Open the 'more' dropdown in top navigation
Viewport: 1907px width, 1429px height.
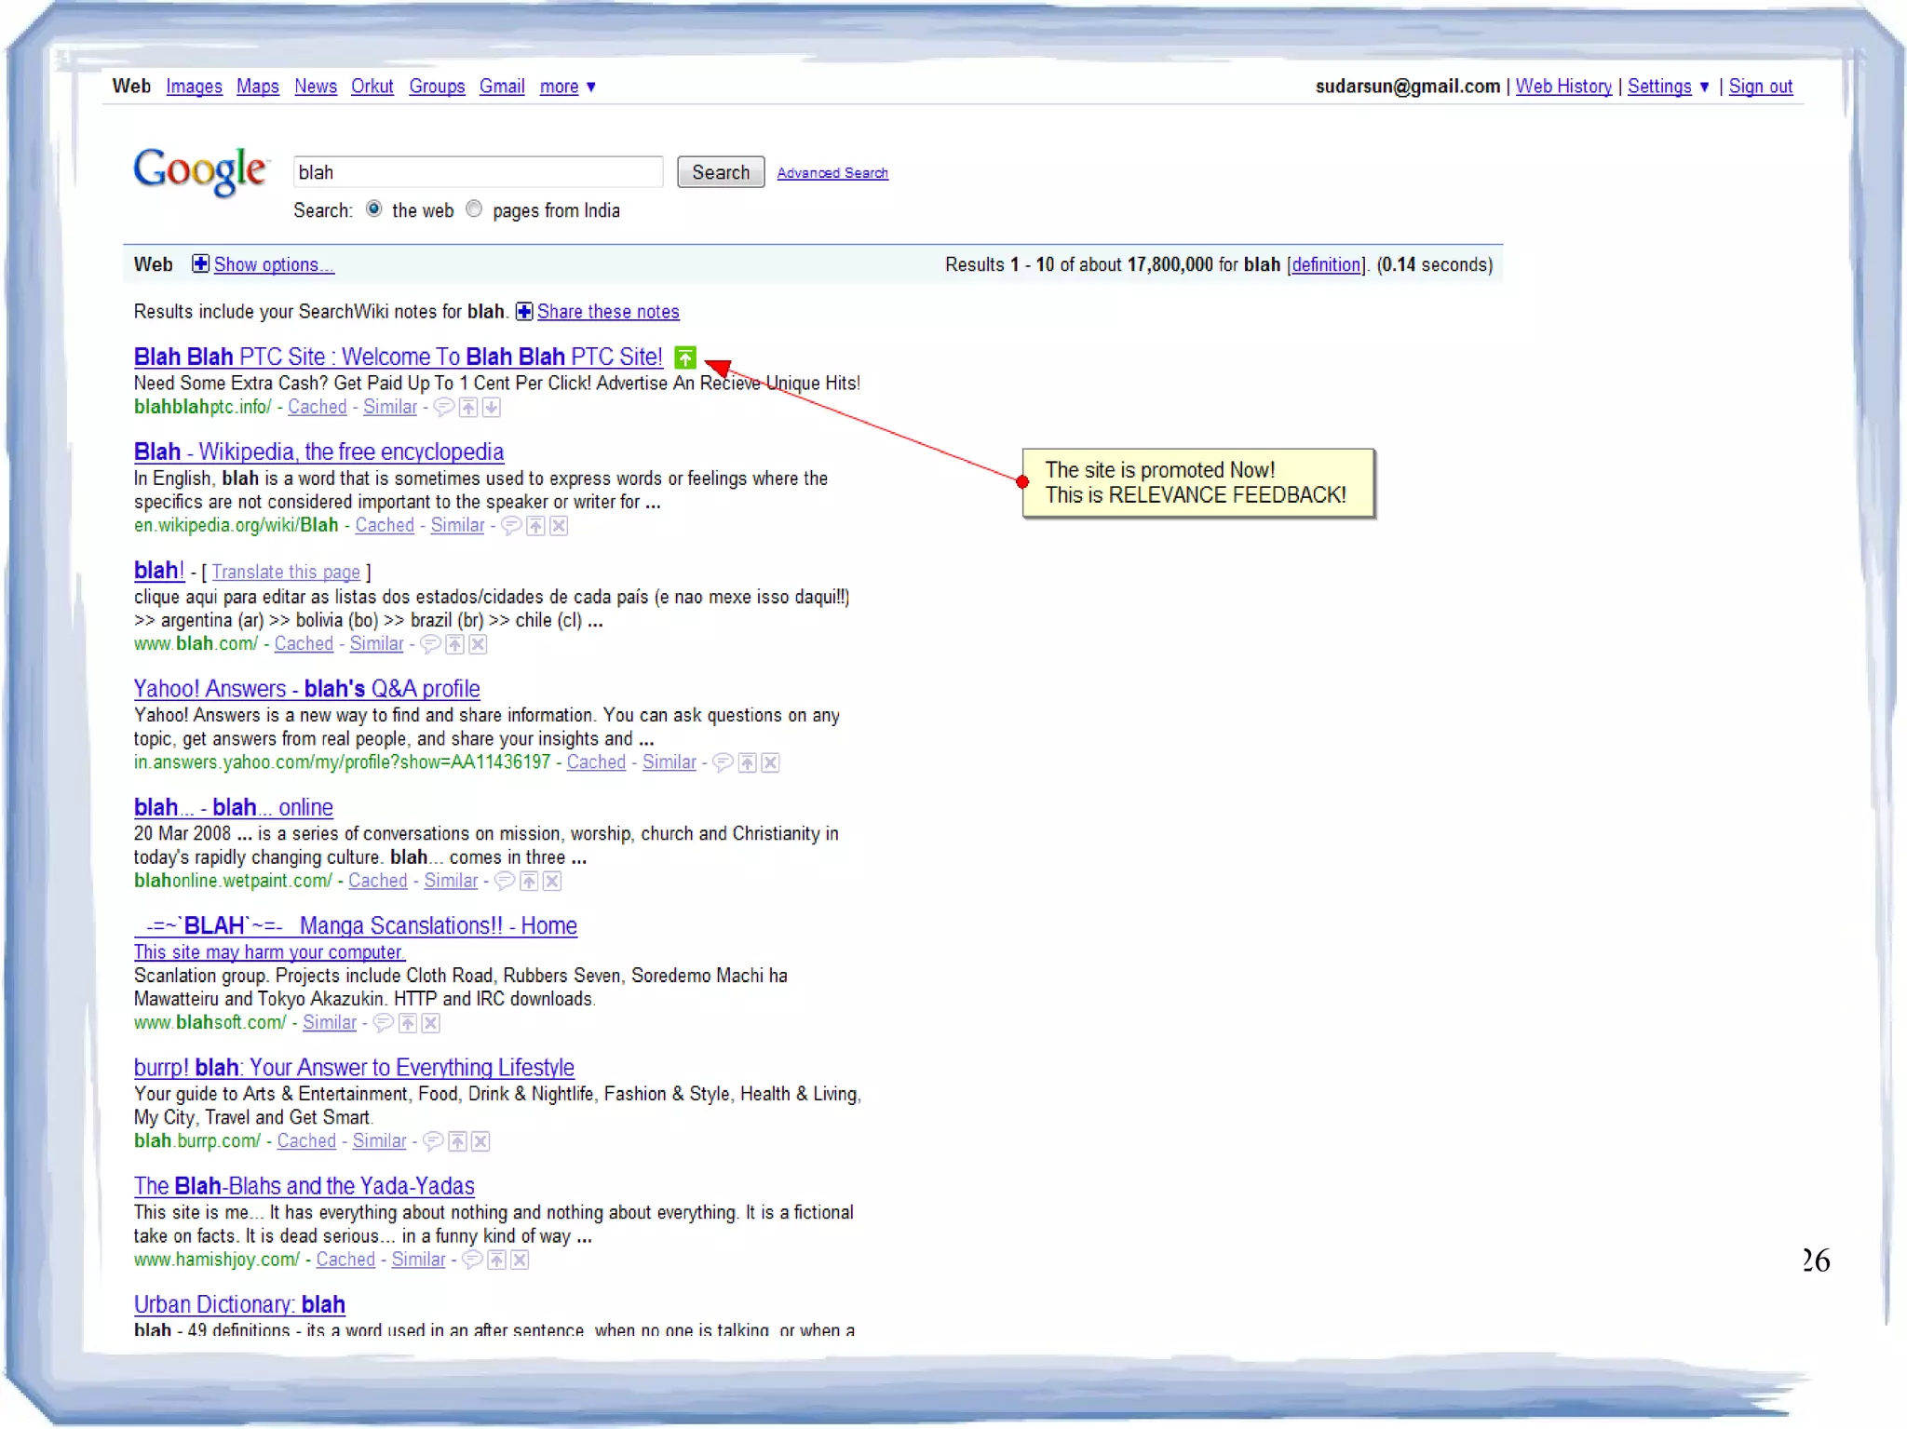coord(568,87)
